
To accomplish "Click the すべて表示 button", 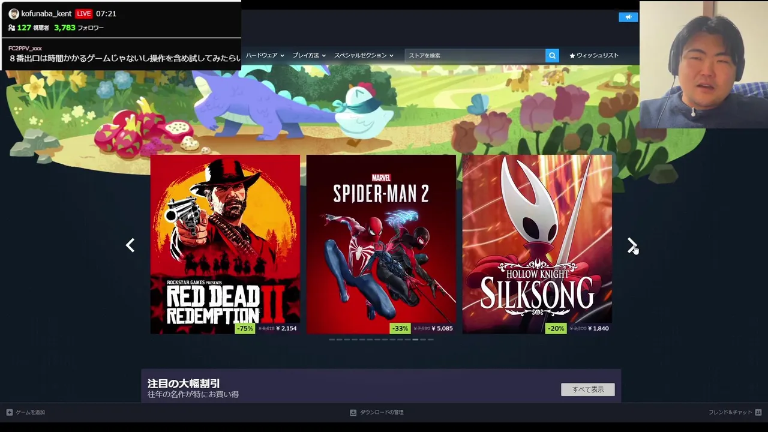I will [587, 389].
